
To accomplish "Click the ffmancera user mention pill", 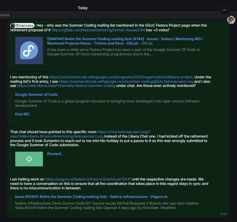I will pyautogui.click(x=22, y=25).
